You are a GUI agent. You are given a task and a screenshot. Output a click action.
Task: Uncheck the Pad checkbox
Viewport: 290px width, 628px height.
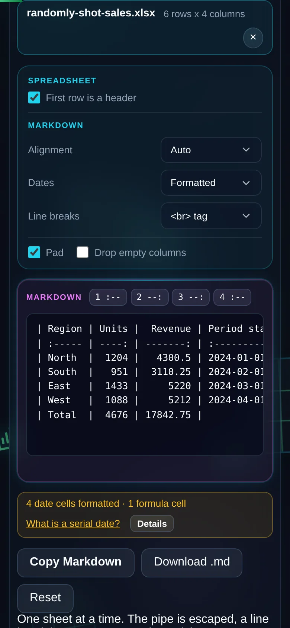34,253
